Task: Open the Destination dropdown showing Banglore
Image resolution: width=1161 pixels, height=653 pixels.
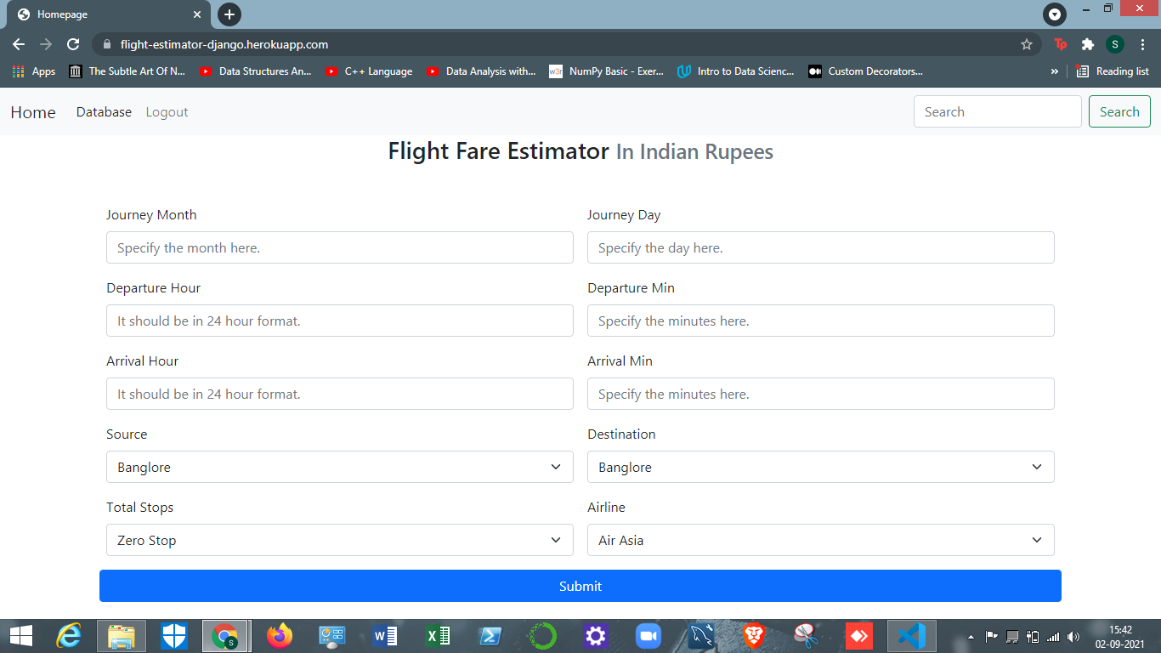Action: 821,467
